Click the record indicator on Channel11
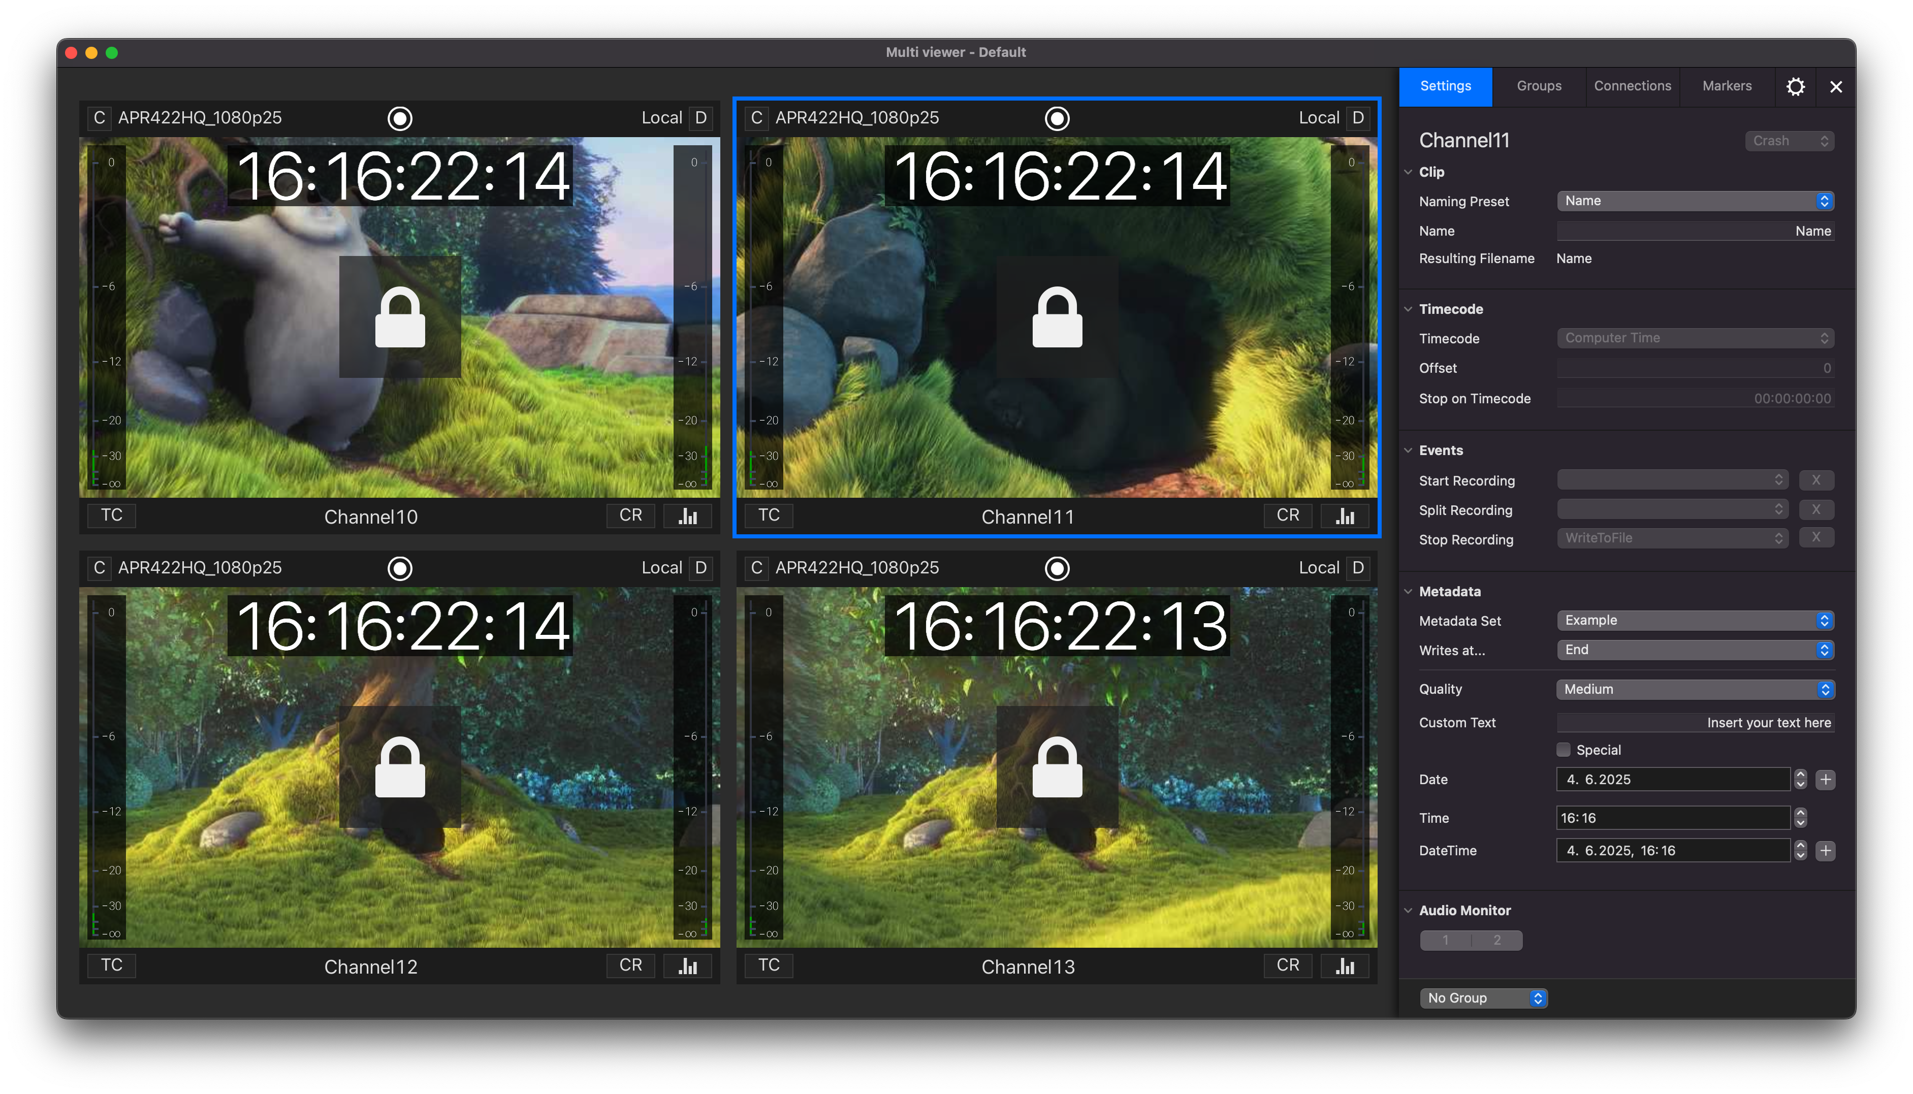 pos(1057,118)
